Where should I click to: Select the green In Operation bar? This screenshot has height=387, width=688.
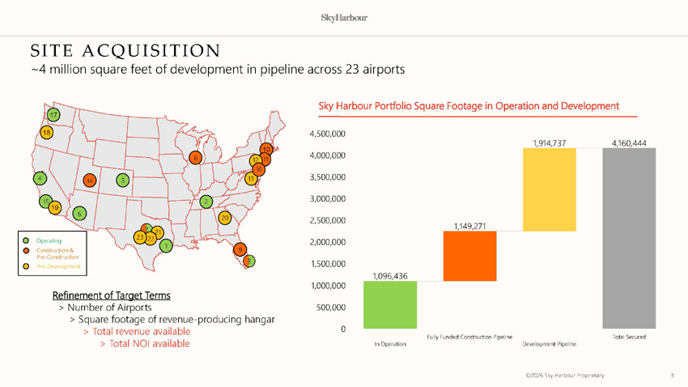pyautogui.click(x=390, y=305)
